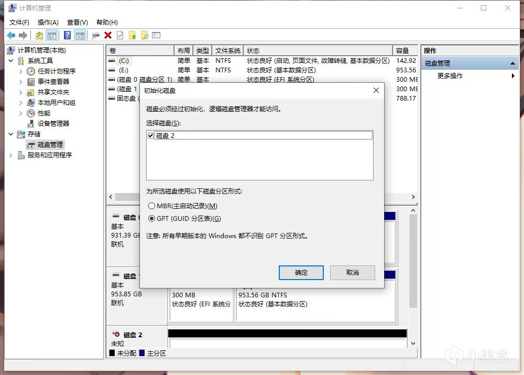Click the checklist settings toolbar icon
Image resolution: width=524 pixels, height=375 pixels.
[x=156, y=35]
